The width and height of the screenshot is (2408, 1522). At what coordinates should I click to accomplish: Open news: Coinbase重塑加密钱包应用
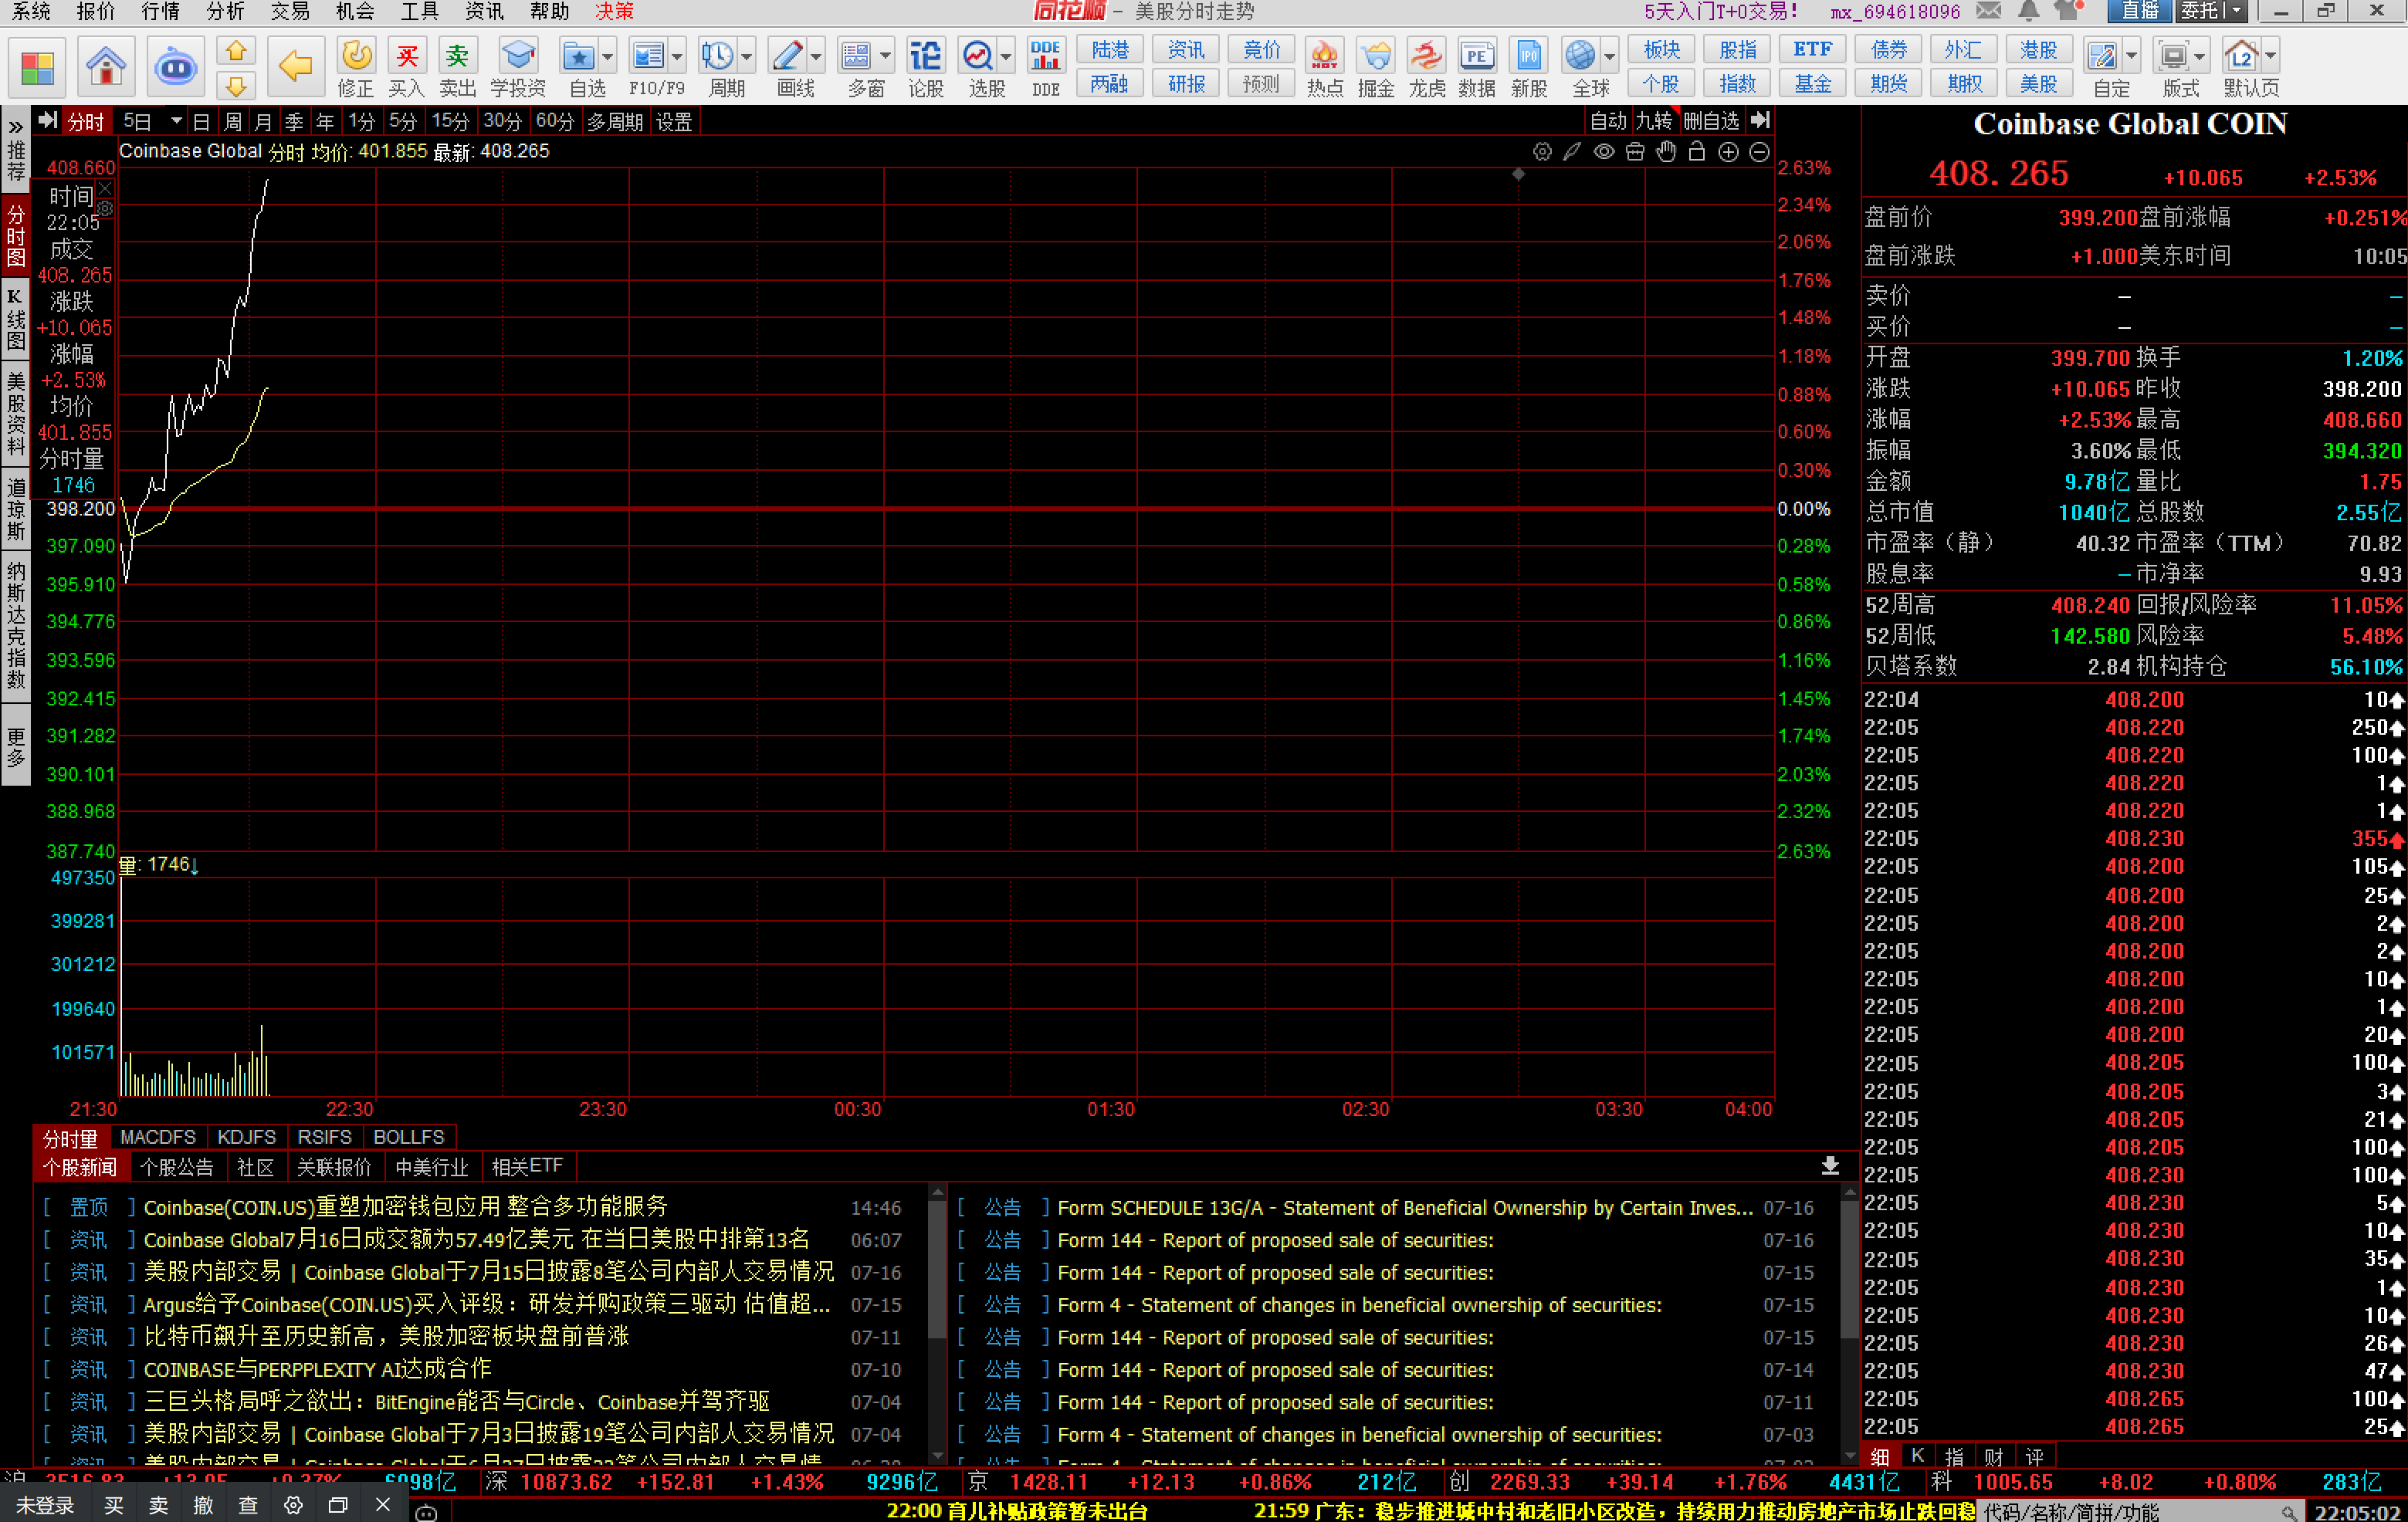click(405, 1207)
